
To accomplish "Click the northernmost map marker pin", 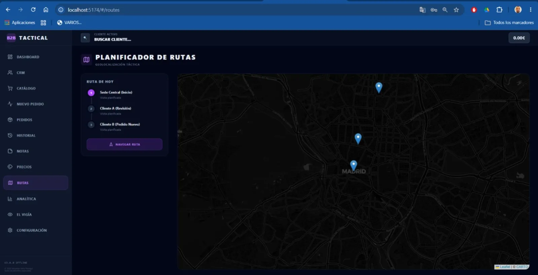I will click(x=379, y=87).
